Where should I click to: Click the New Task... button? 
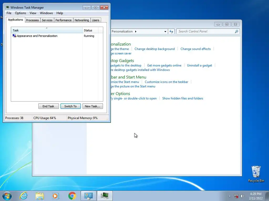(x=93, y=106)
